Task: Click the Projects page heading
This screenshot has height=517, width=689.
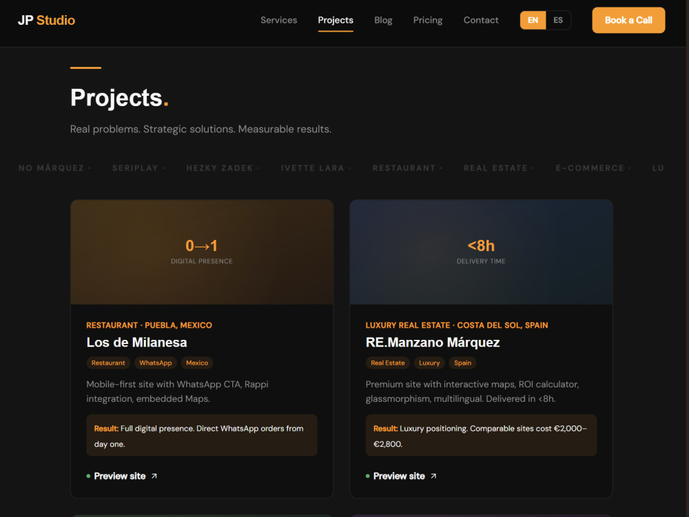Action: coord(119,98)
